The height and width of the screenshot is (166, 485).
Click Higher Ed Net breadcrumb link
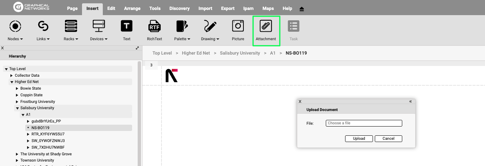196,53
